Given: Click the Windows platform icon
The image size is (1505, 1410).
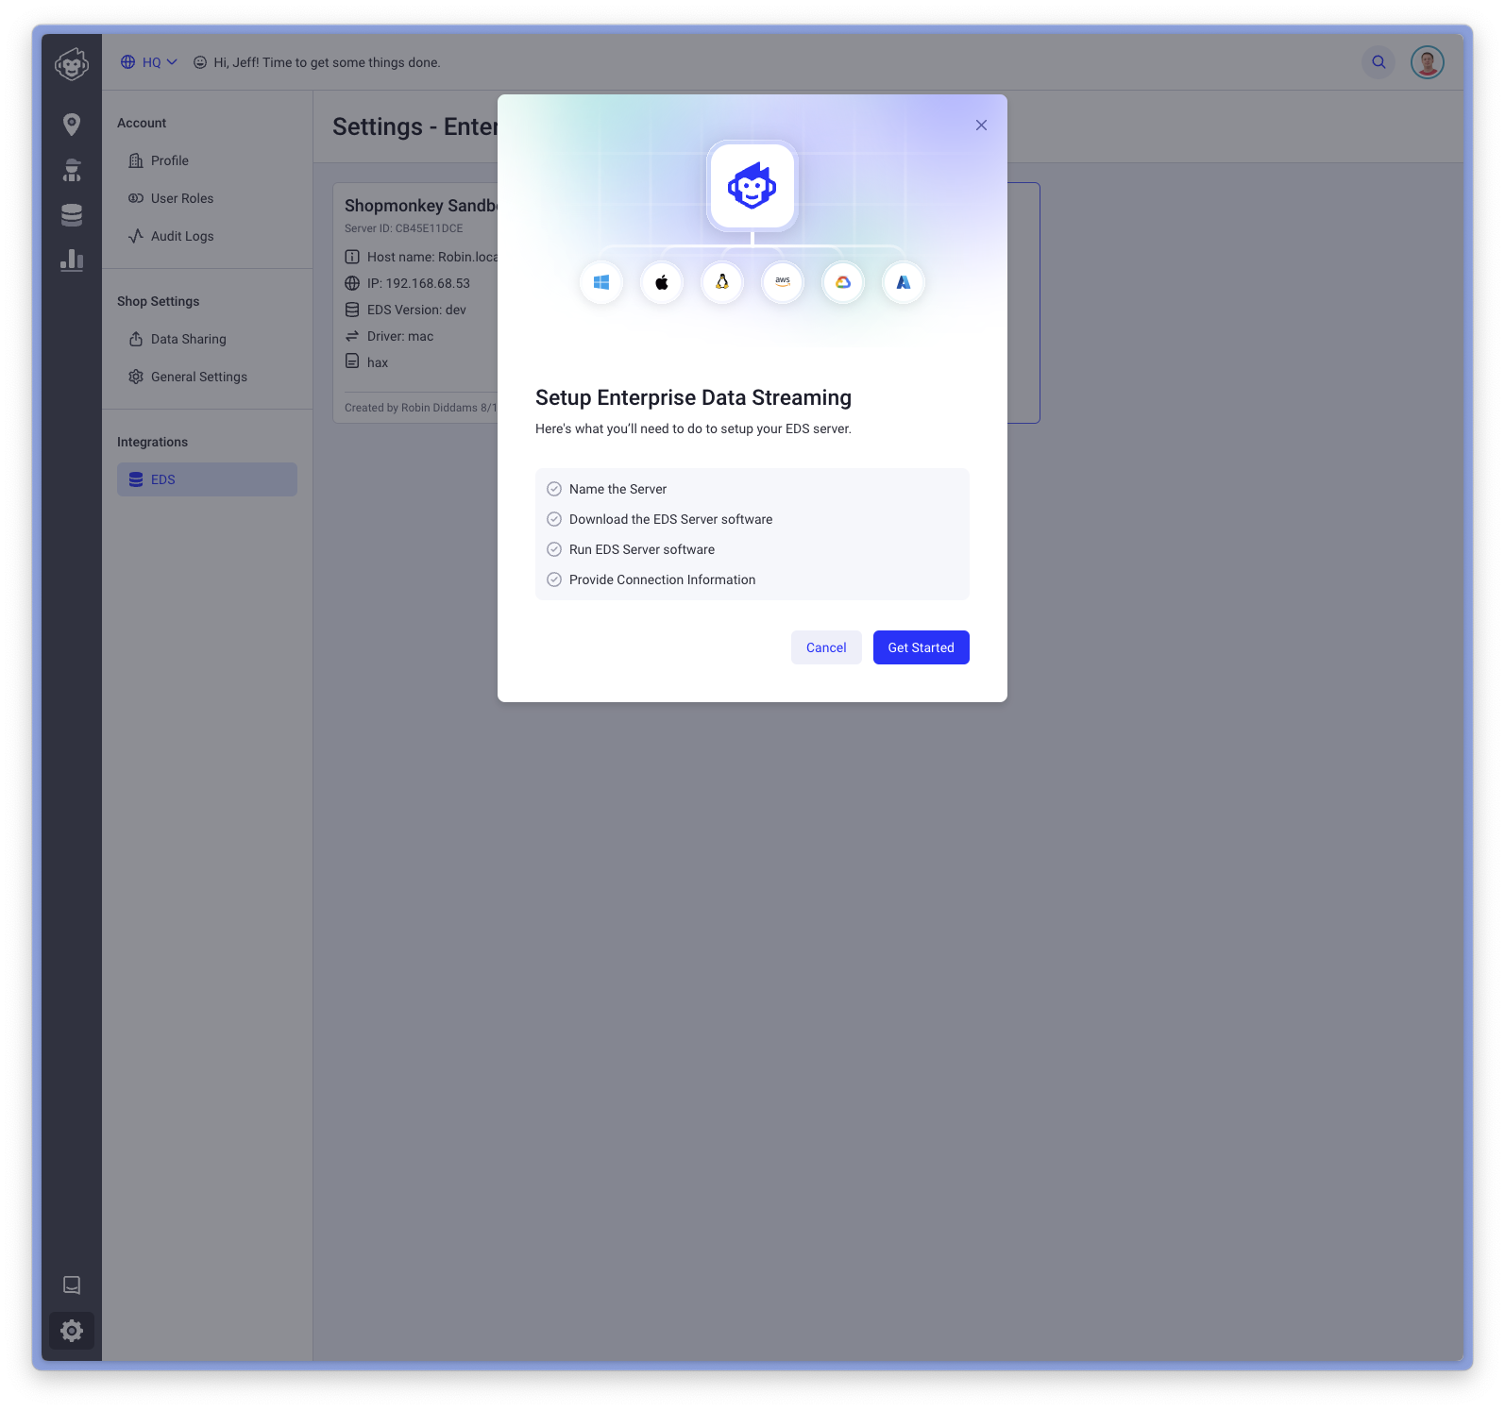Looking at the screenshot, I should point(601,282).
